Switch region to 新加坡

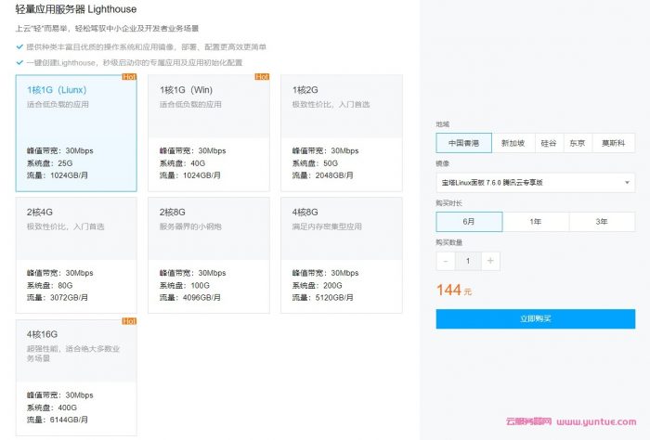(513, 143)
